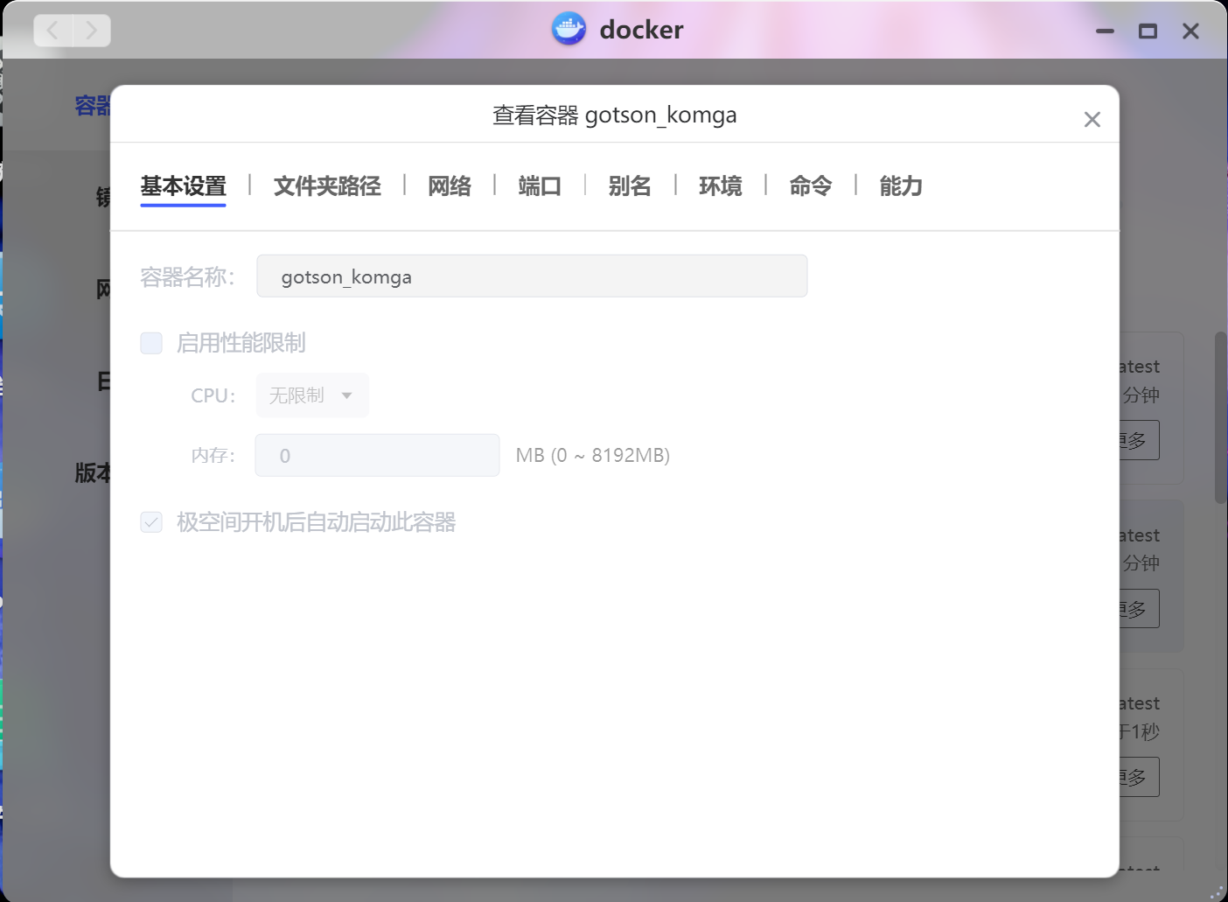Open the CPU 无限制 dropdown
The width and height of the screenshot is (1228, 902).
[312, 395]
